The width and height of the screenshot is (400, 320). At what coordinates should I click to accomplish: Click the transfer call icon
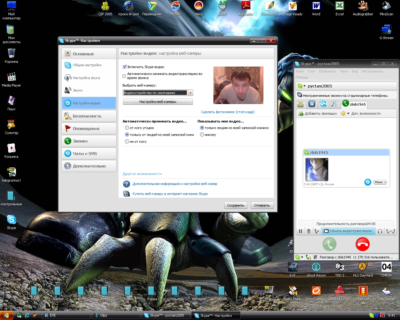tap(317, 231)
